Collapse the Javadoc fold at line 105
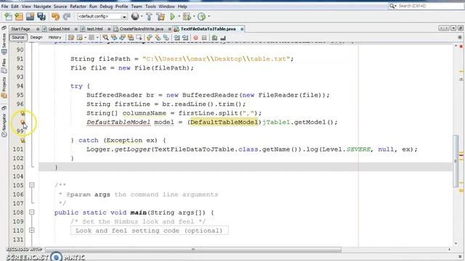465x261 pixels. (x=32, y=186)
